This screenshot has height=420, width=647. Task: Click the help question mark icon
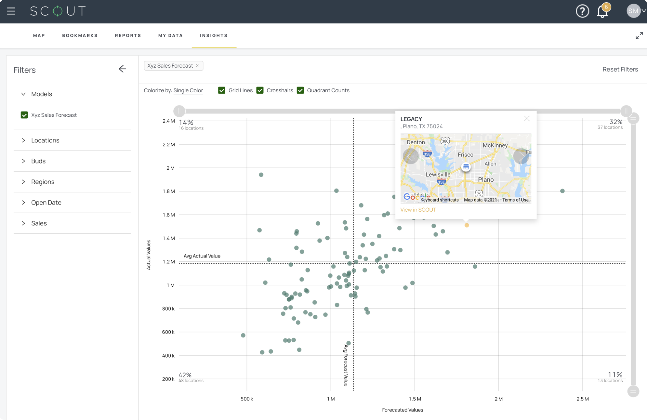click(x=582, y=11)
